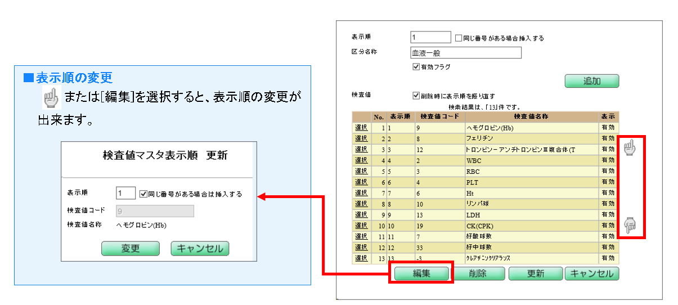Click the 表示順 input in main form
This screenshot has height=305, width=678.
430,38
